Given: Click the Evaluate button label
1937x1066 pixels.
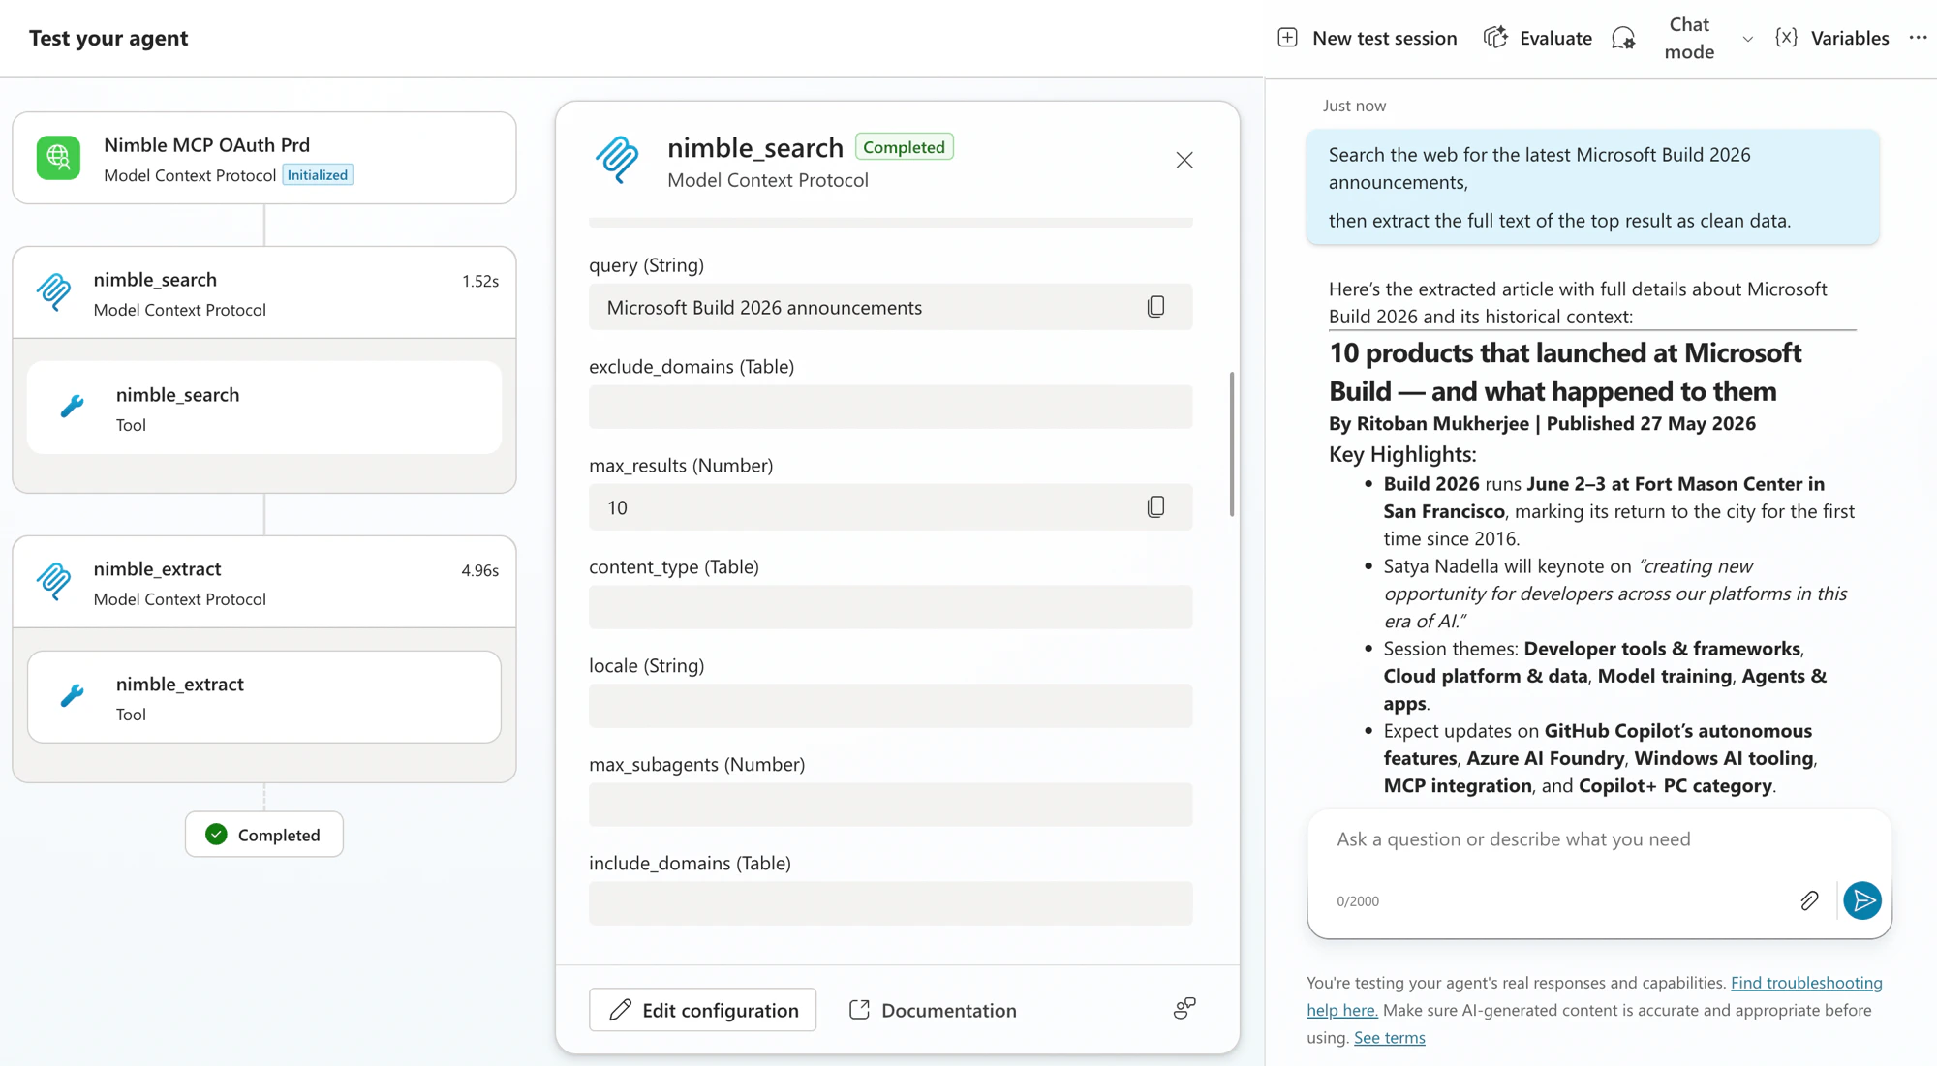Looking at the screenshot, I should (x=1555, y=38).
